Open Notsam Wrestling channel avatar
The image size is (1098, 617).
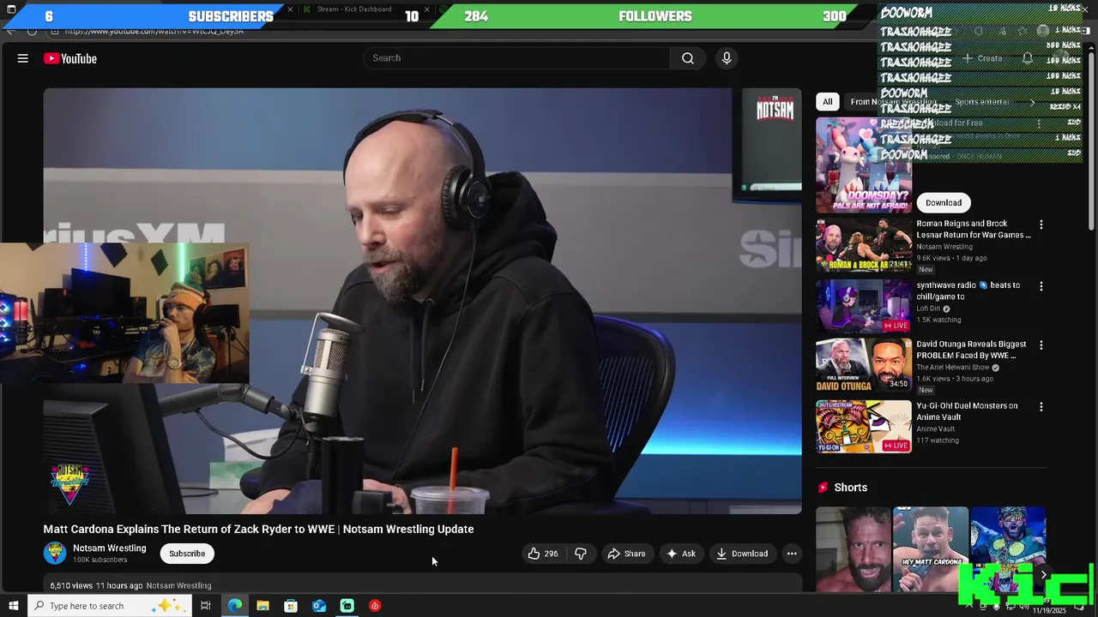[x=55, y=554]
